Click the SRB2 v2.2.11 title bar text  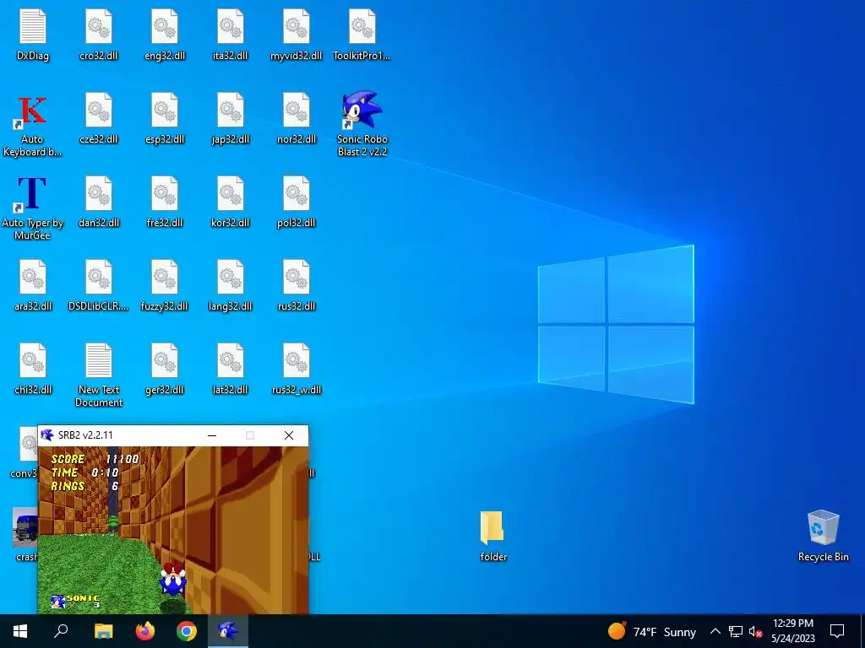pos(85,435)
